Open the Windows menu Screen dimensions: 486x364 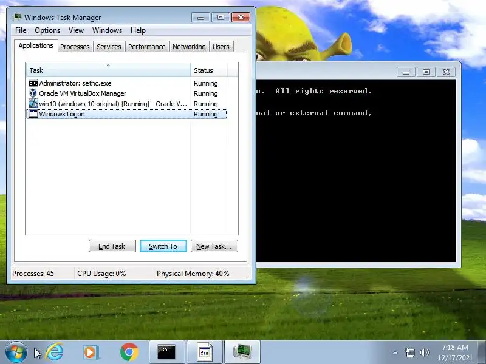coord(108,30)
